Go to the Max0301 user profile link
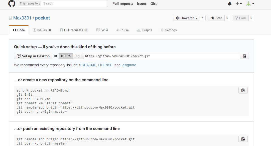Image resolution: width=271 pixels, height=146 pixels. tap(22, 18)
